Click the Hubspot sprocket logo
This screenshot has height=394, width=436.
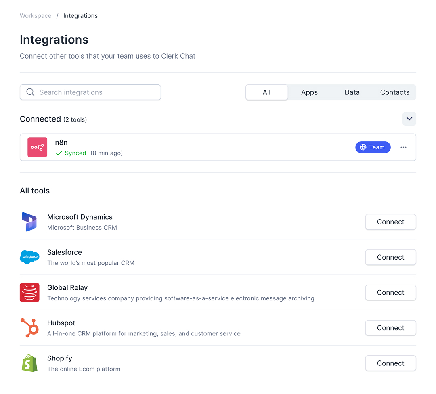click(x=29, y=328)
